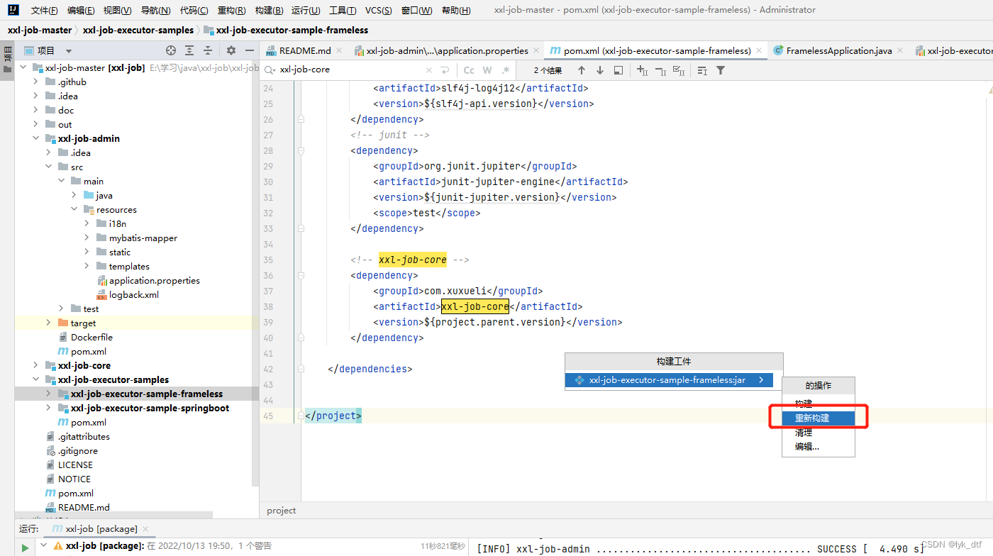
Task: Click the green Run button in run panel
Action: (25, 547)
